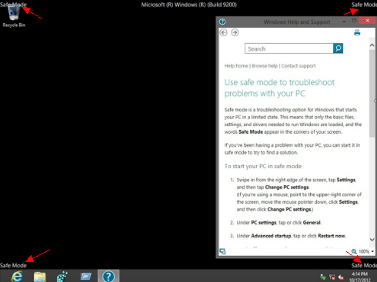377x282 pixels.
Task: Click the 'To start your PC in safe mode' subheading
Action: point(263,166)
